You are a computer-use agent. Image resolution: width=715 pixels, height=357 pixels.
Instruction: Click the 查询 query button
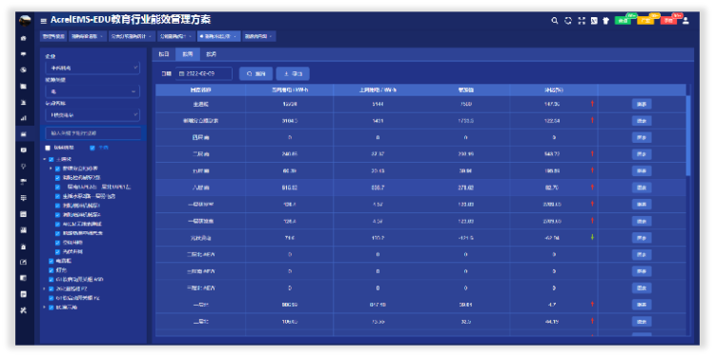point(255,73)
